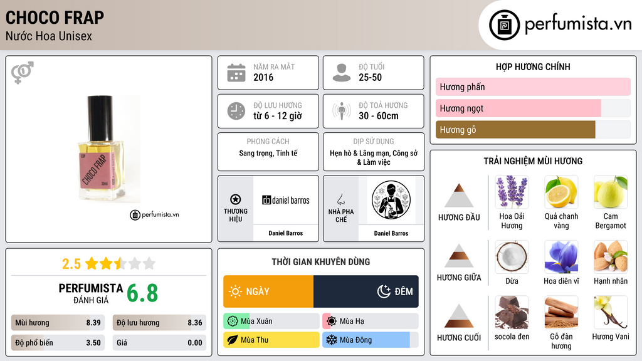Select the coconut Dừa note image

click(x=512, y=256)
